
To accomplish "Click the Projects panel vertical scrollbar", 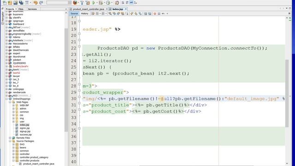I will 66,80.
